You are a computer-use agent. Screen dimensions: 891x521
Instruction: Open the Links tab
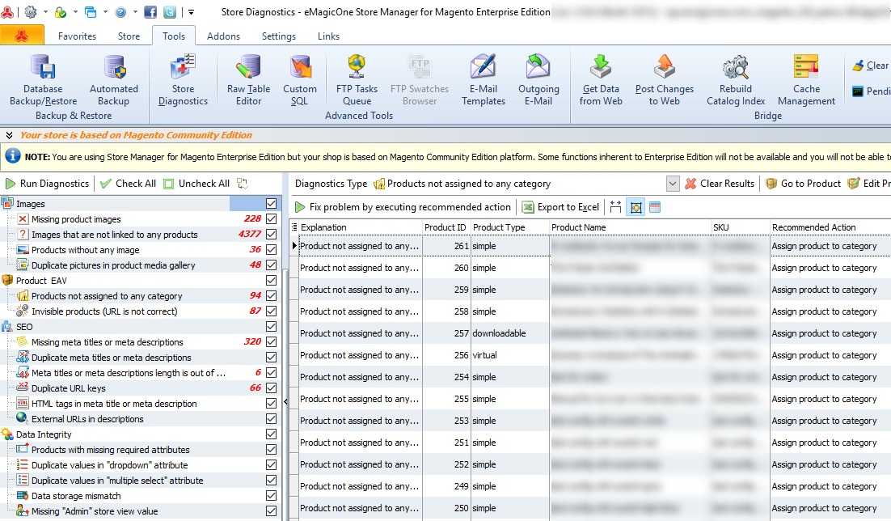(x=328, y=36)
